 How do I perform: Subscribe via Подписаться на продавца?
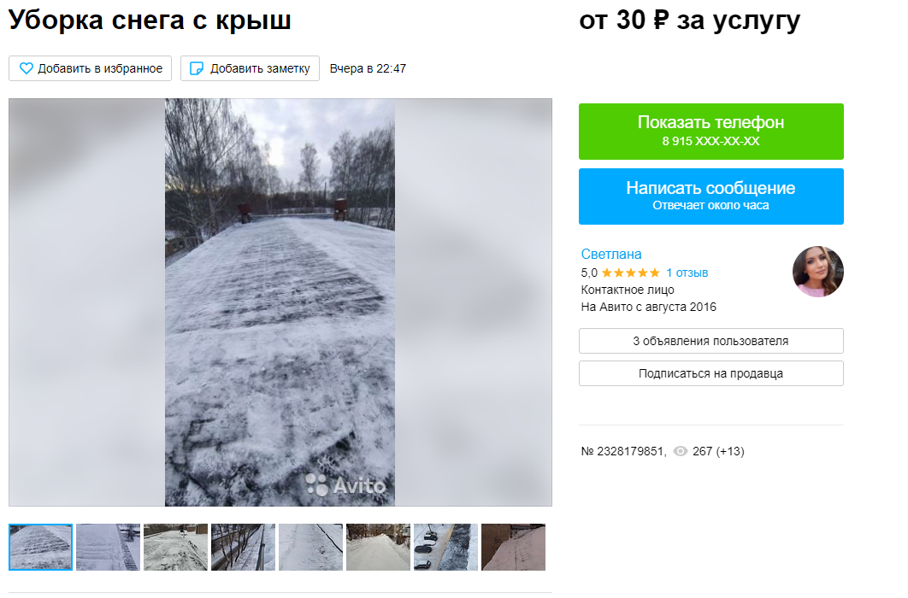tap(711, 373)
